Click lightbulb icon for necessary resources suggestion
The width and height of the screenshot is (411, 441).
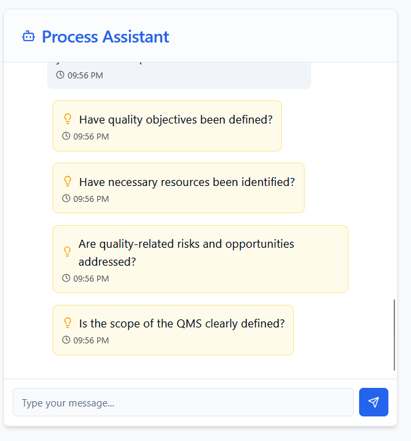tap(68, 181)
